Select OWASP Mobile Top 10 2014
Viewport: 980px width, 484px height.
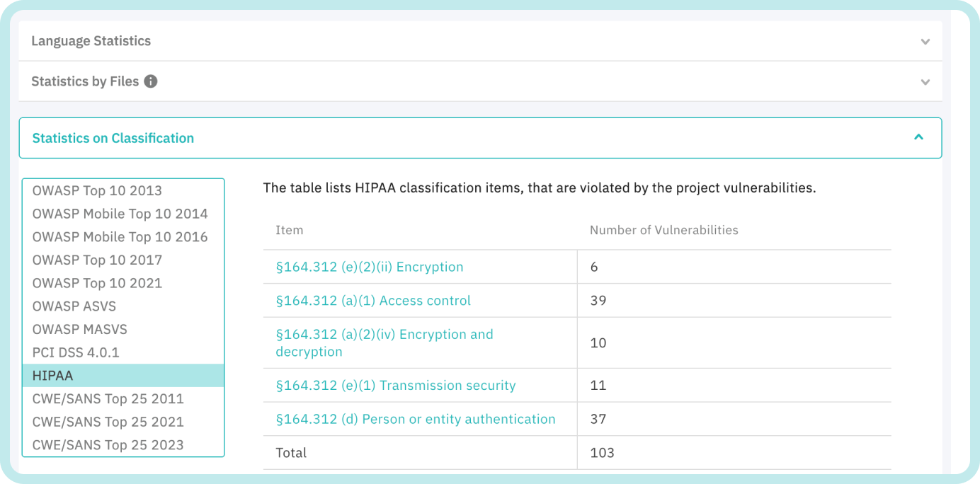pyautogui.click(x=123, y=214)
